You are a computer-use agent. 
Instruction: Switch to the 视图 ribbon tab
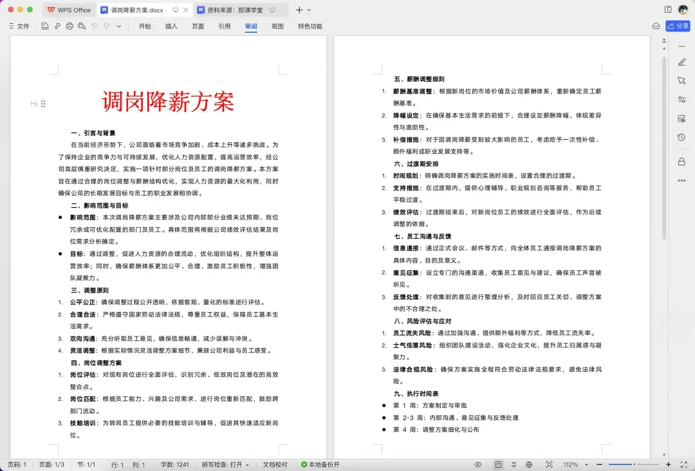[x=277, y=26]
